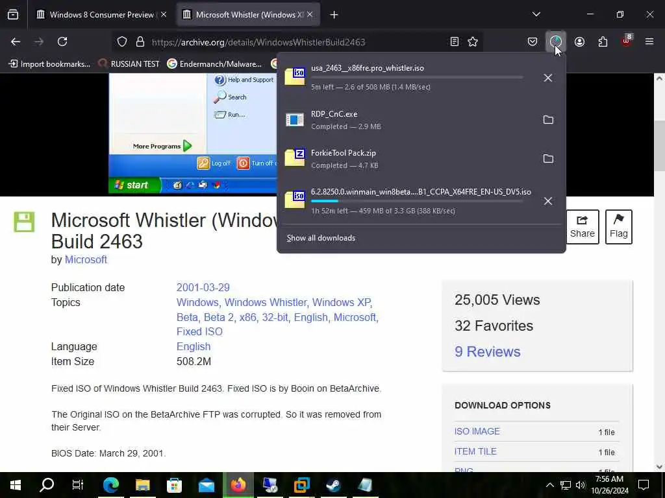Cancel the usa_2463 whistler ISO download

click(x=548, y=78)
